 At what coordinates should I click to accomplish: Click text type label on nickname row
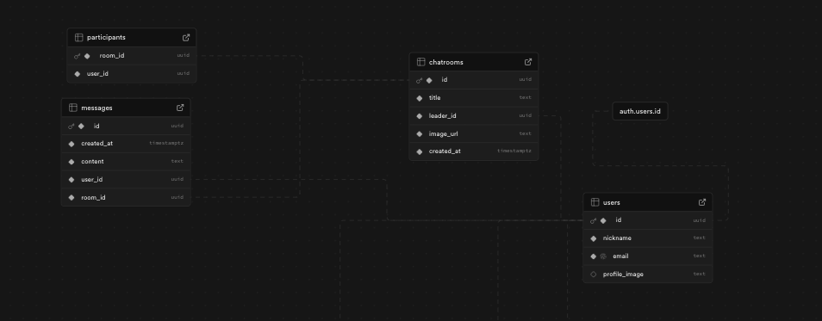(700, 238)
